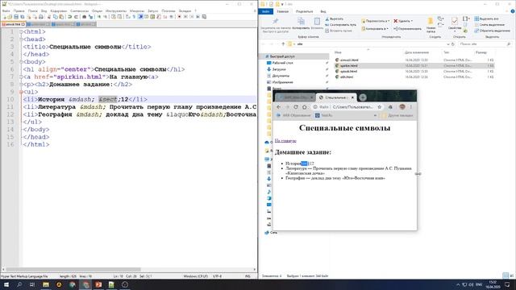Collapse the head fold marker on line 2

21,39
